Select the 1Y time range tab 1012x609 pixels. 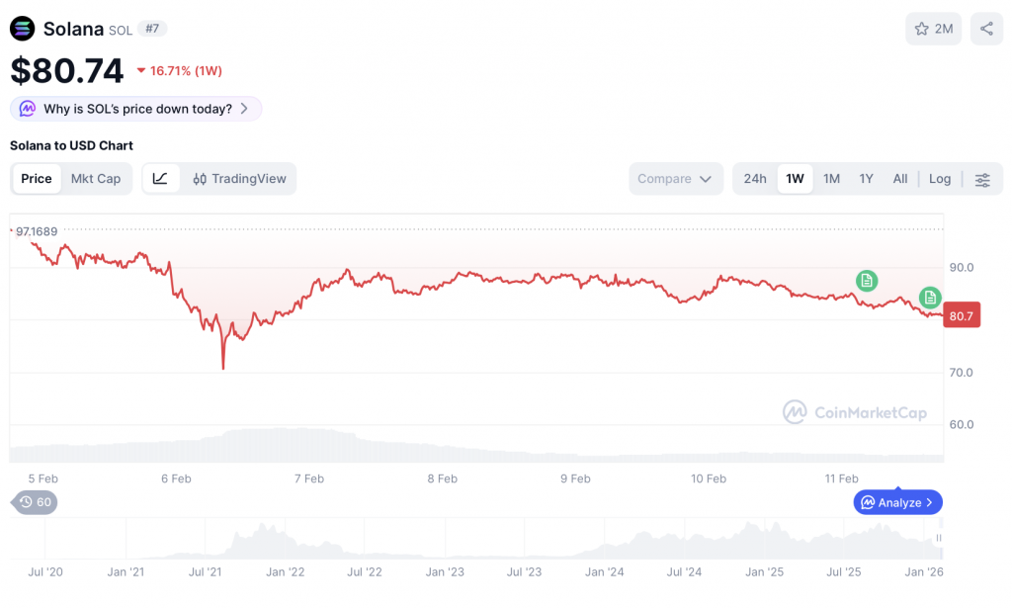click(x=866, y=179)
